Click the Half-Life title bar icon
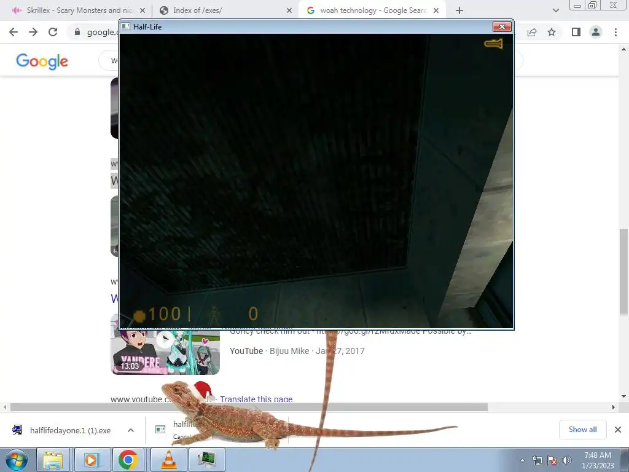This screenshot has height=472, width=629. point(125,26)
